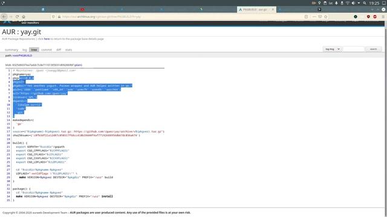
Task: Click the cgit 'search' button
Action: [373, 49]
